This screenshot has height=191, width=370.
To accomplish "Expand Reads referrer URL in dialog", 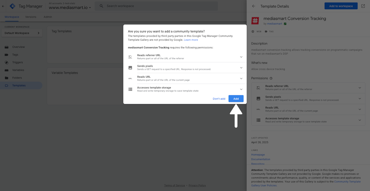I will click(x=241, y=57).
